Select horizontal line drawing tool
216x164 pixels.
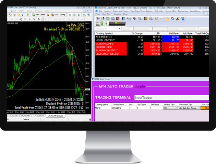tap(12, 19)
